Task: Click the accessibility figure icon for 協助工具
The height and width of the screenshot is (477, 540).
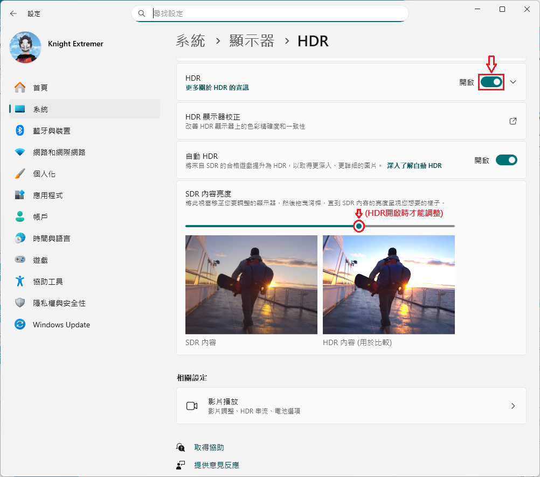Action: tap(20, 281)
